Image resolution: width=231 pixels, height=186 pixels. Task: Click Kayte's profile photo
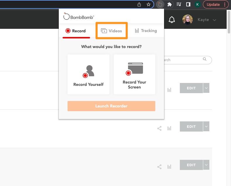pyautogui.click(x=187, y=20)
